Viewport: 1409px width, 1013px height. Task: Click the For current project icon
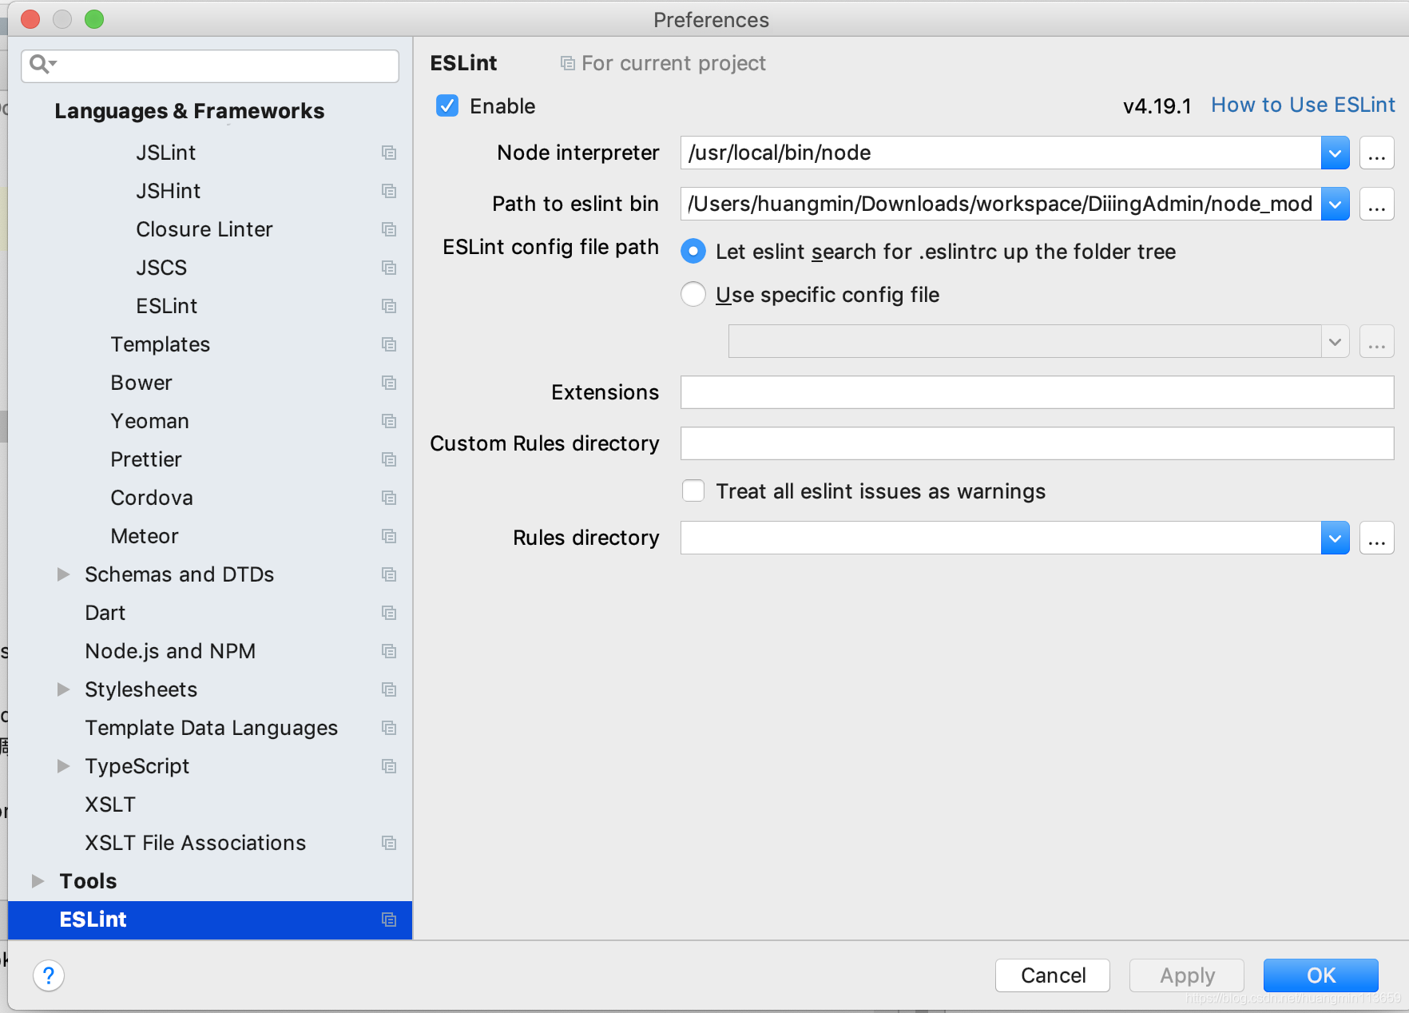pos(567,63)
